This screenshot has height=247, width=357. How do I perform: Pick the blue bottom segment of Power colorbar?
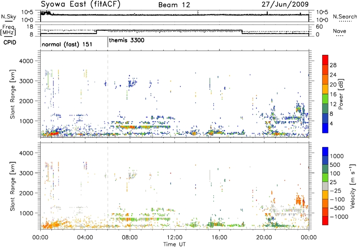tap(325, 128)
